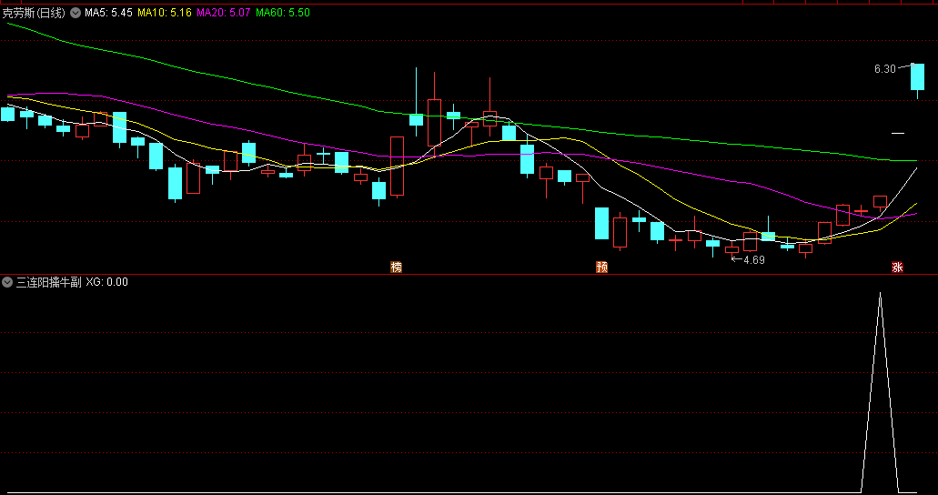
Task: Click the 6.30 high price label
Action: 884,69
